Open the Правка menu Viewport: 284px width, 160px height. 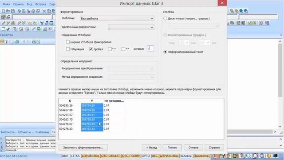18,4
